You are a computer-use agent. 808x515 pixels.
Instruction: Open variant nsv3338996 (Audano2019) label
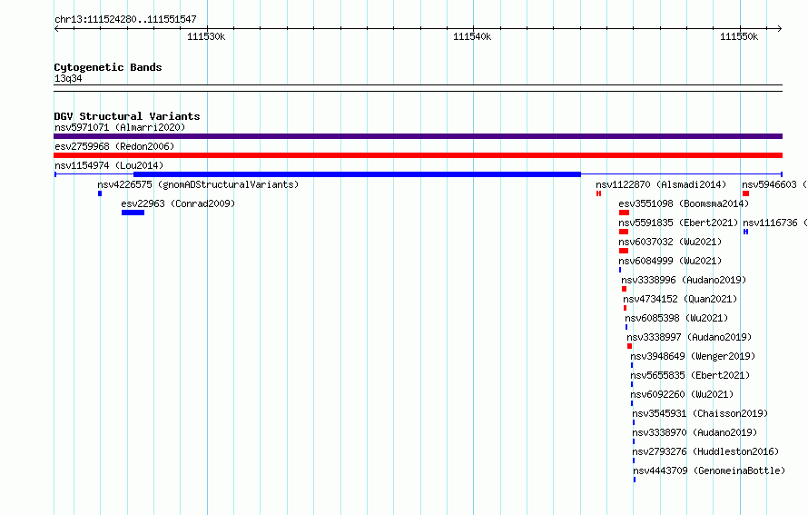click(x=684, y=280)
